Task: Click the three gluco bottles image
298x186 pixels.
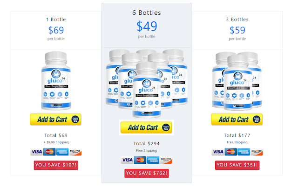Action: click(x=237, y=81)
